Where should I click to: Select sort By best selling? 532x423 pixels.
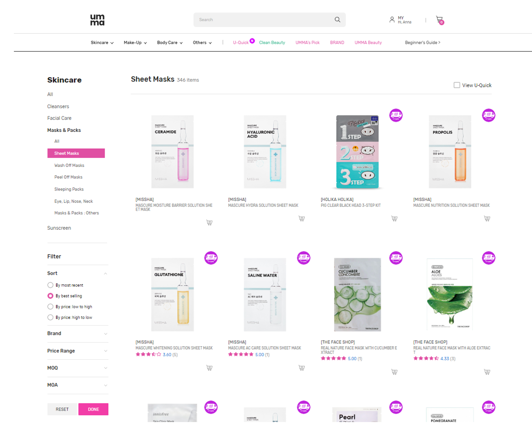point(50,296)
